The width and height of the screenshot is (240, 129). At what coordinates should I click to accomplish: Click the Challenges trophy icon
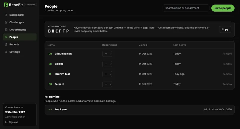click(6, 22)
